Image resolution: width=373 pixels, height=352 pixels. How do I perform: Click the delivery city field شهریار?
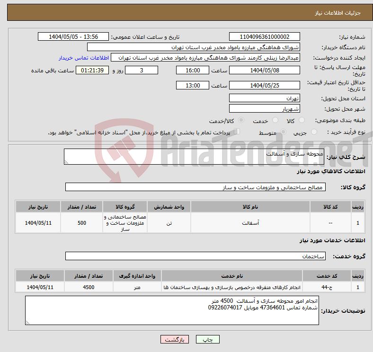264,108
